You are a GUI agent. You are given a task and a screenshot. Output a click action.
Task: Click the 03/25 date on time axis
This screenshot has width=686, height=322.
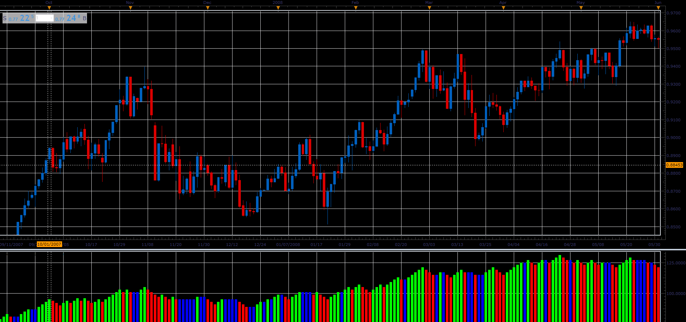point(485,245)
